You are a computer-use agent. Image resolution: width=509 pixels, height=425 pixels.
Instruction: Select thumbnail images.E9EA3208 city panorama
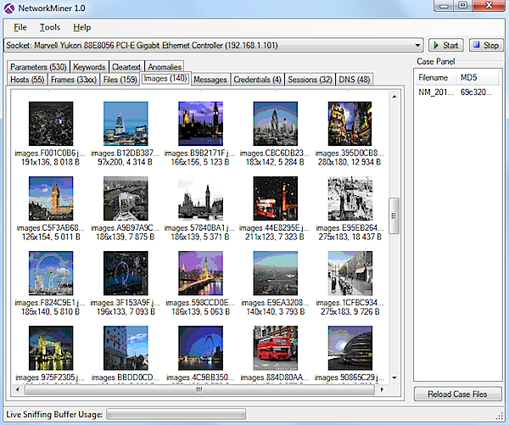click(275, 273)
